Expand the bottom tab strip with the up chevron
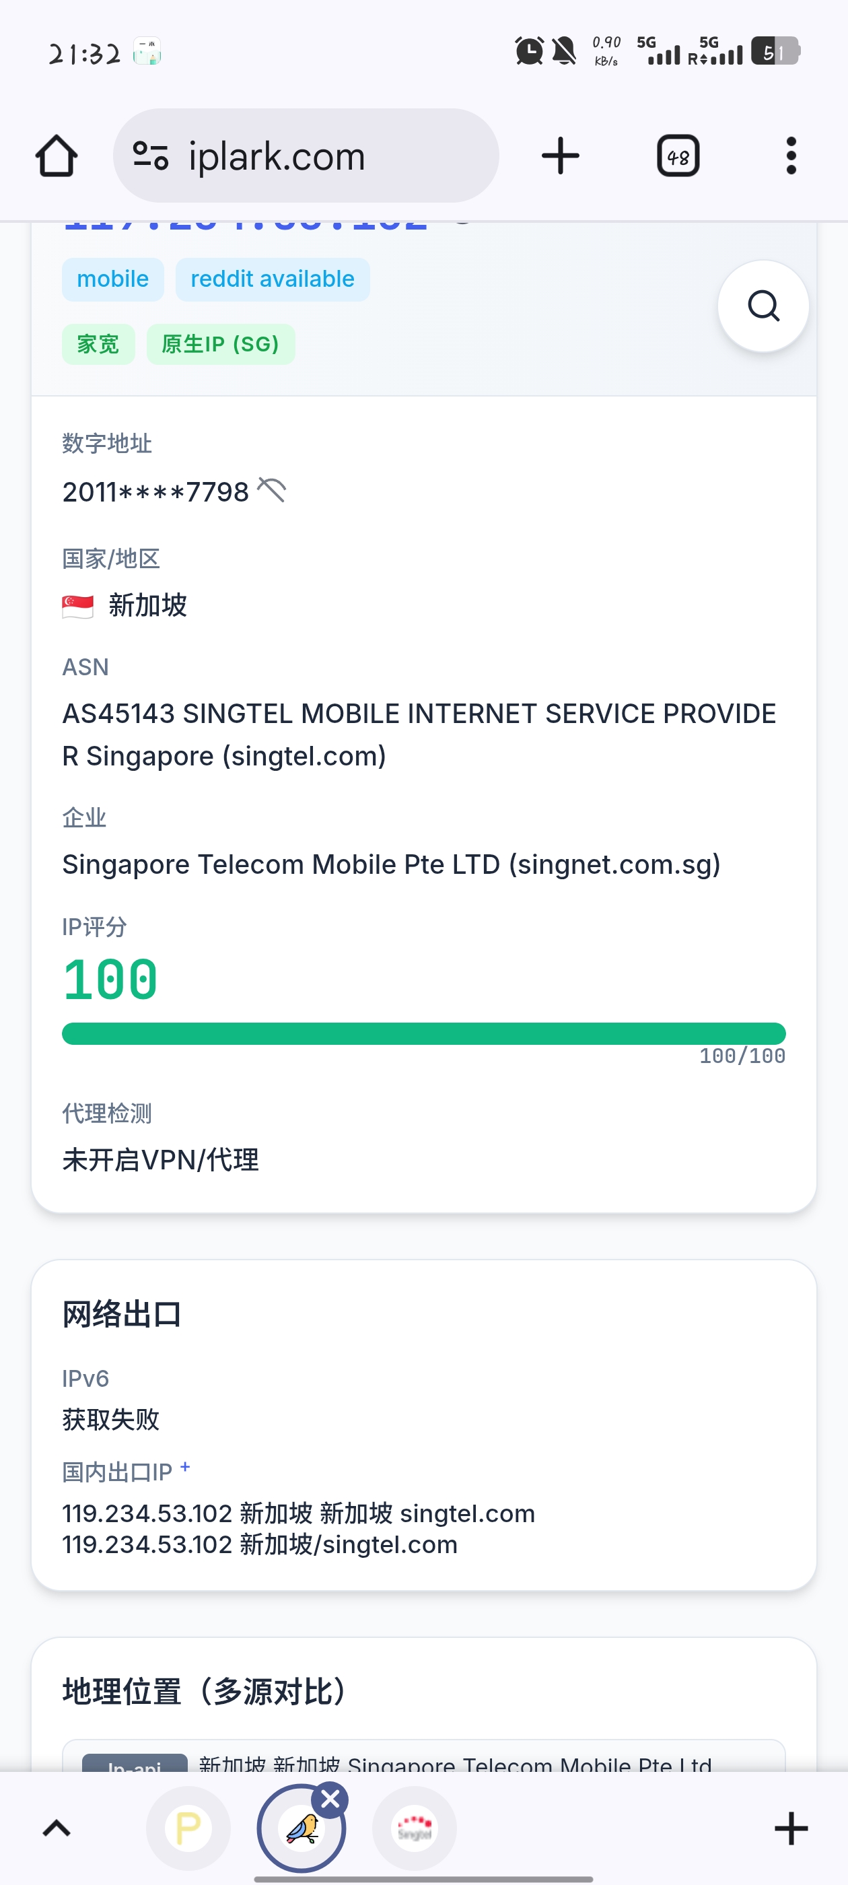The width and height of the screenshot is (848, 1885). (57, 1828)
